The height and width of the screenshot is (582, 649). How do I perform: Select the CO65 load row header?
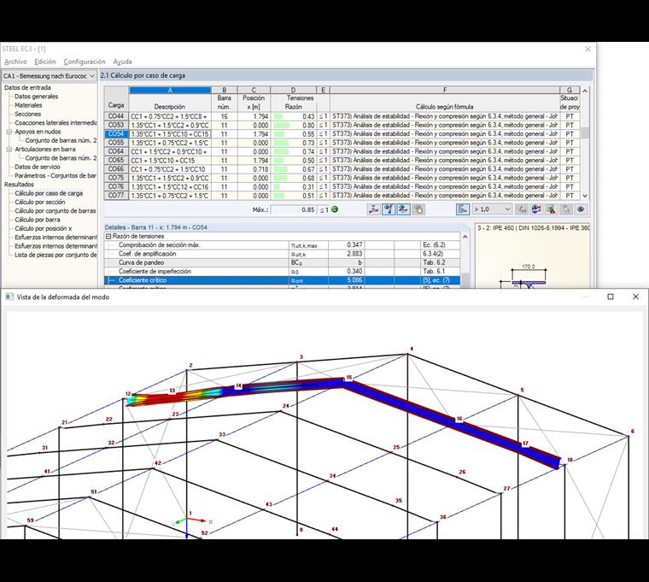point(116,161)
